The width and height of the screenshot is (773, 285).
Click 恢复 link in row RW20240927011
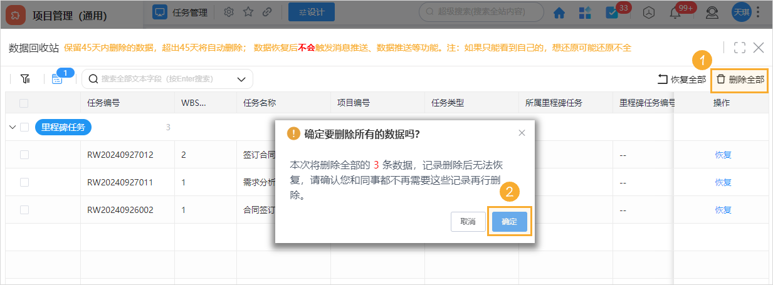(723, 182)
